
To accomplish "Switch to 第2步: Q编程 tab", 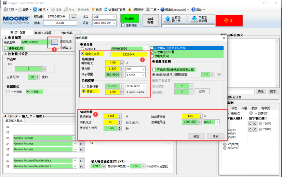I will point(43,33).
